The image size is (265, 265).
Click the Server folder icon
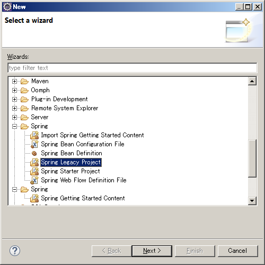click(x=24, y=117)
